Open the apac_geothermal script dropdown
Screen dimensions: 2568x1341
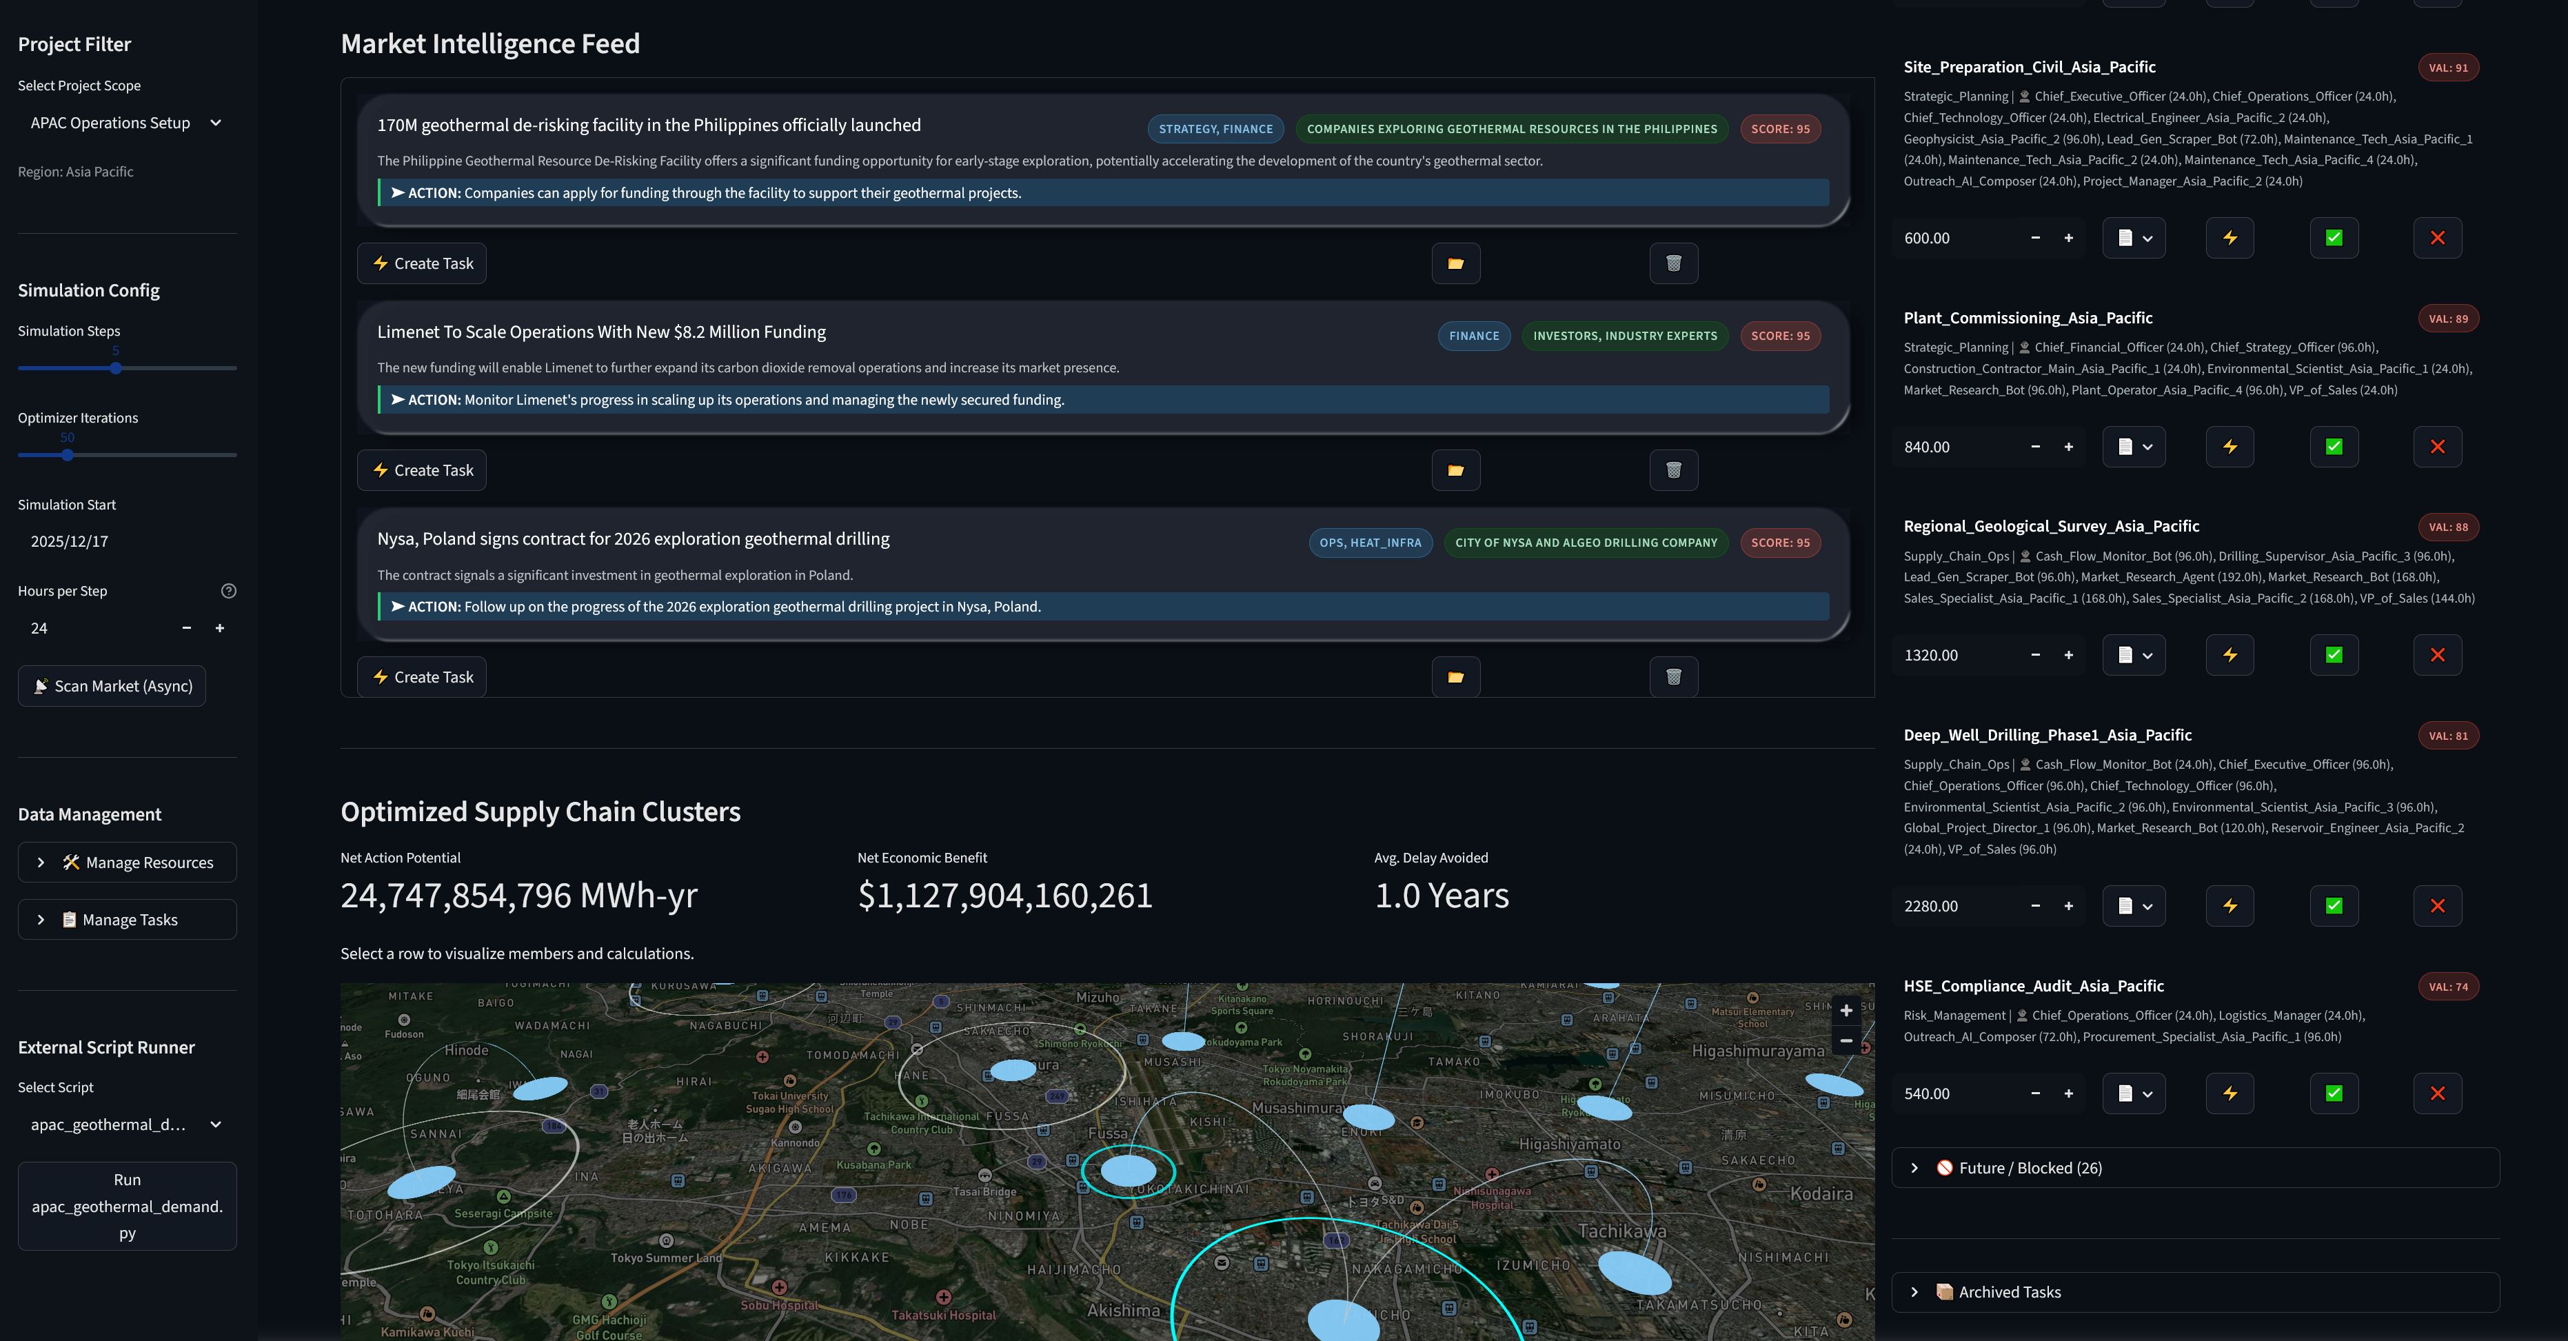pyautogui.click(x=127, y=1125)
